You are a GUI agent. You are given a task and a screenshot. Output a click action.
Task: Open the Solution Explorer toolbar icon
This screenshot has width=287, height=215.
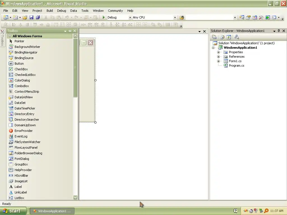[242, 17]
